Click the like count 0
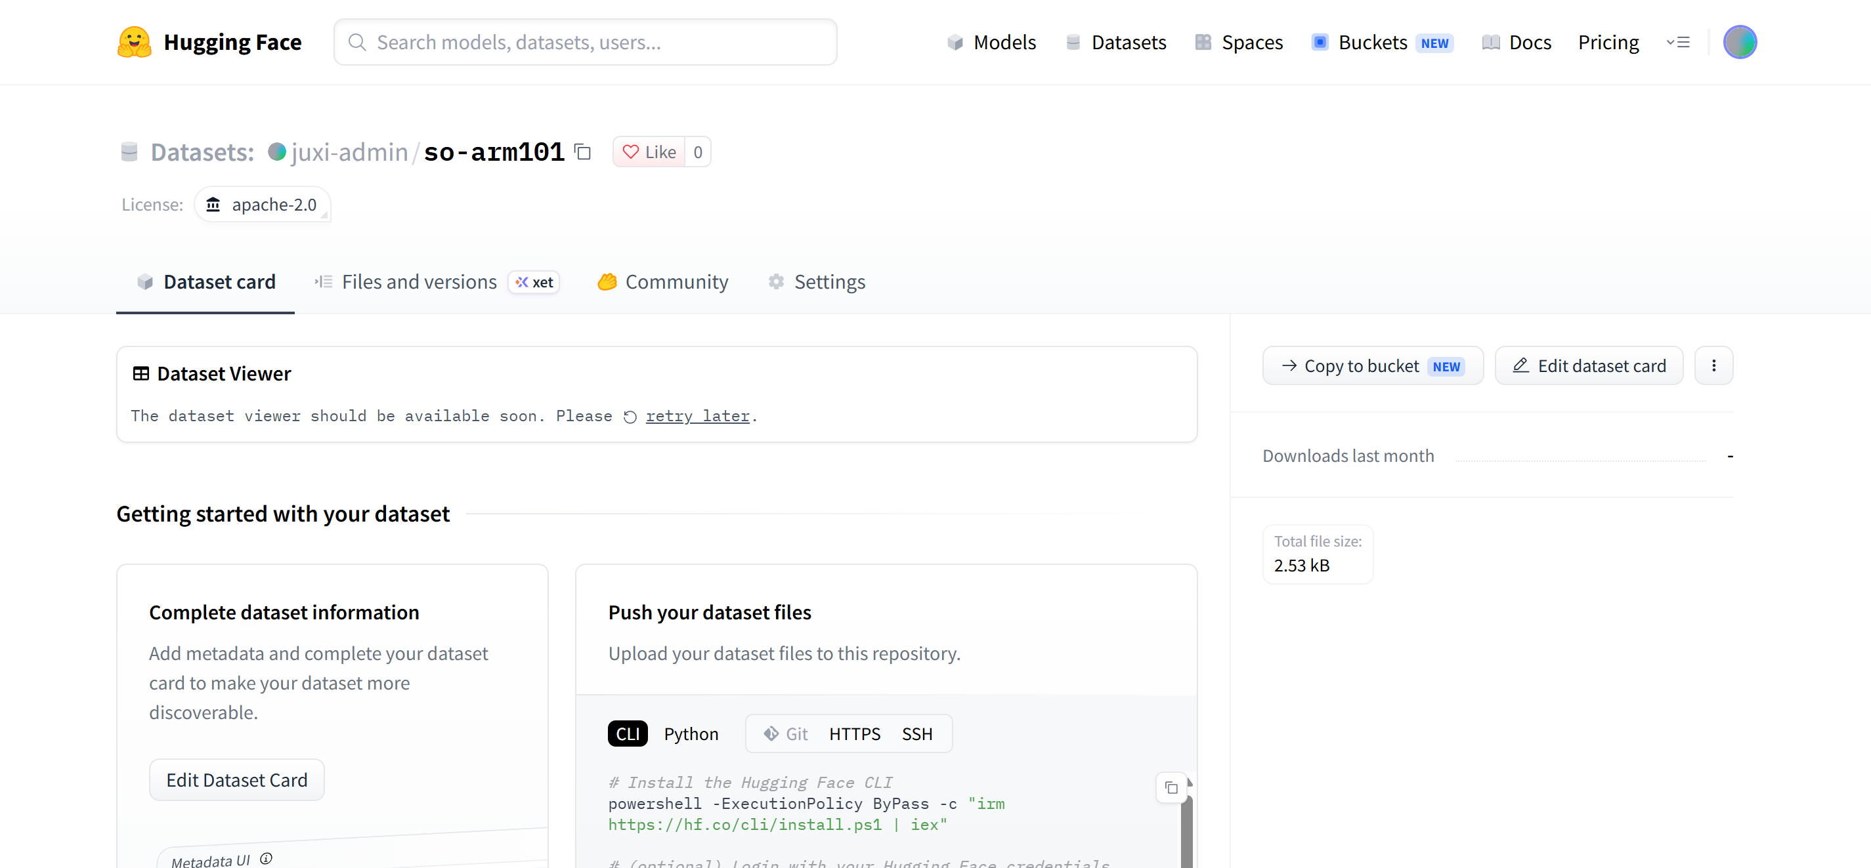 697,152
